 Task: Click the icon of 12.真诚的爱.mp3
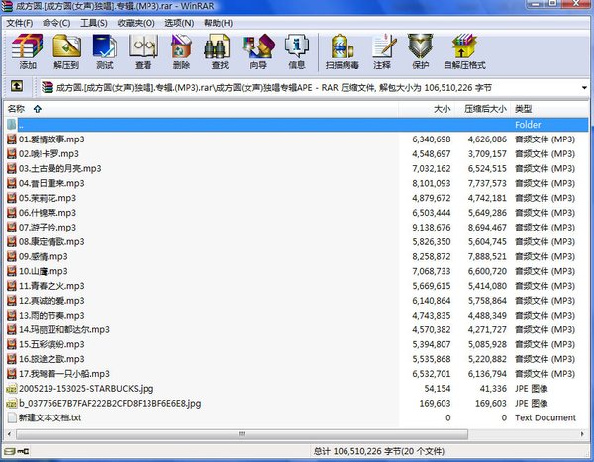click(12, 301)
